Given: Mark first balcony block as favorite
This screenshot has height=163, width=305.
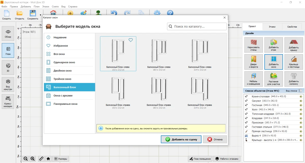Looking at the screenshot, I should tap(131, 40).
